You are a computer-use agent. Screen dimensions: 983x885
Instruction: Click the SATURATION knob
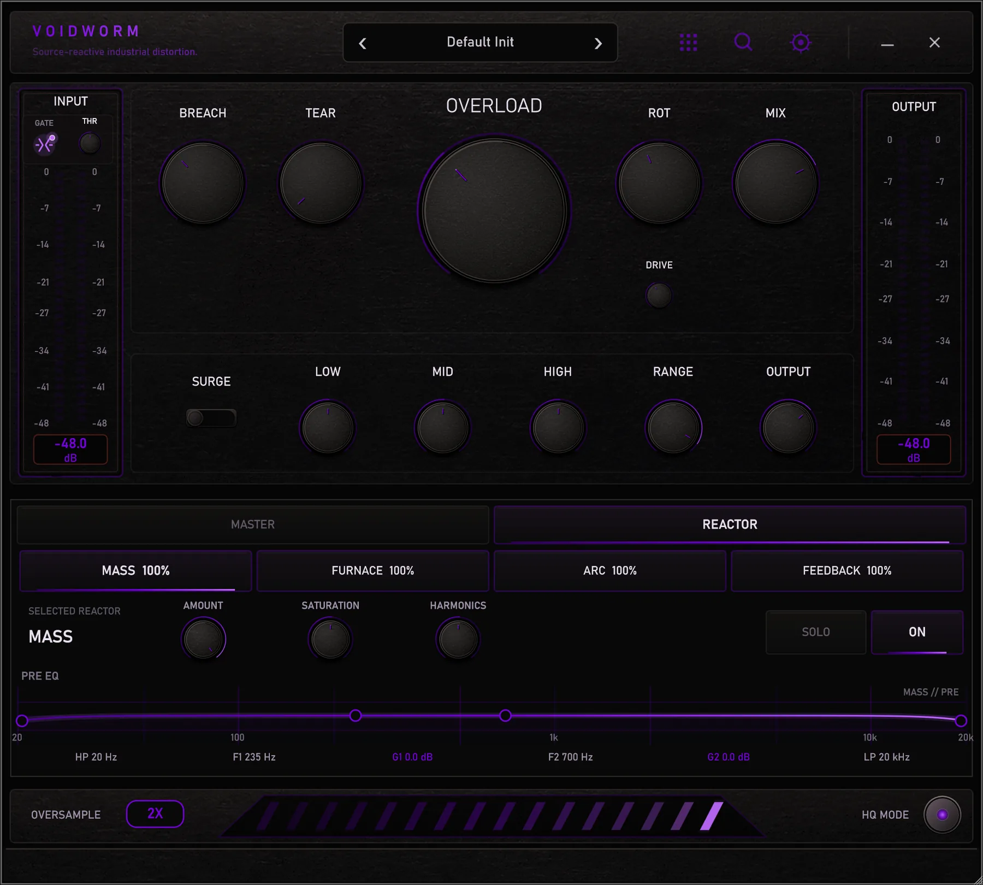coord(330,639)
